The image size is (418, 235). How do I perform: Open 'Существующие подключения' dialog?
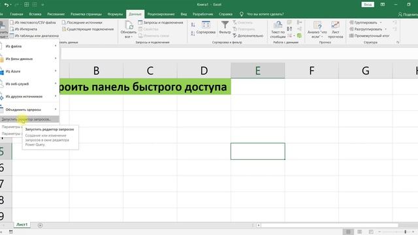88,29
